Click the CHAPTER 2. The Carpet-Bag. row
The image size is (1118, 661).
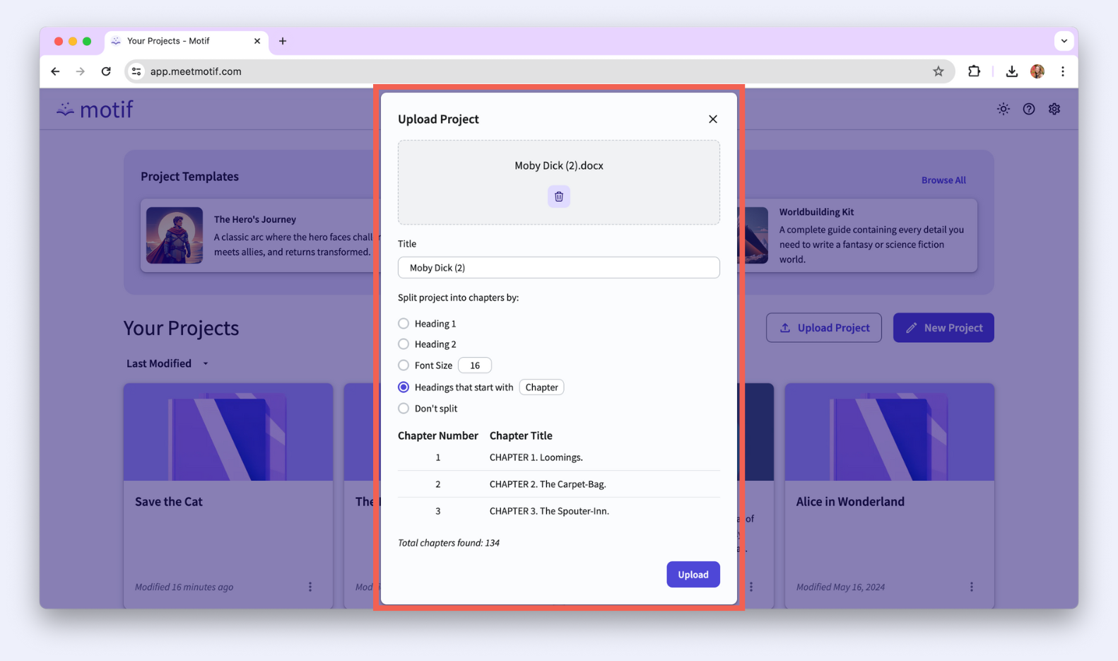pos(558,484)
